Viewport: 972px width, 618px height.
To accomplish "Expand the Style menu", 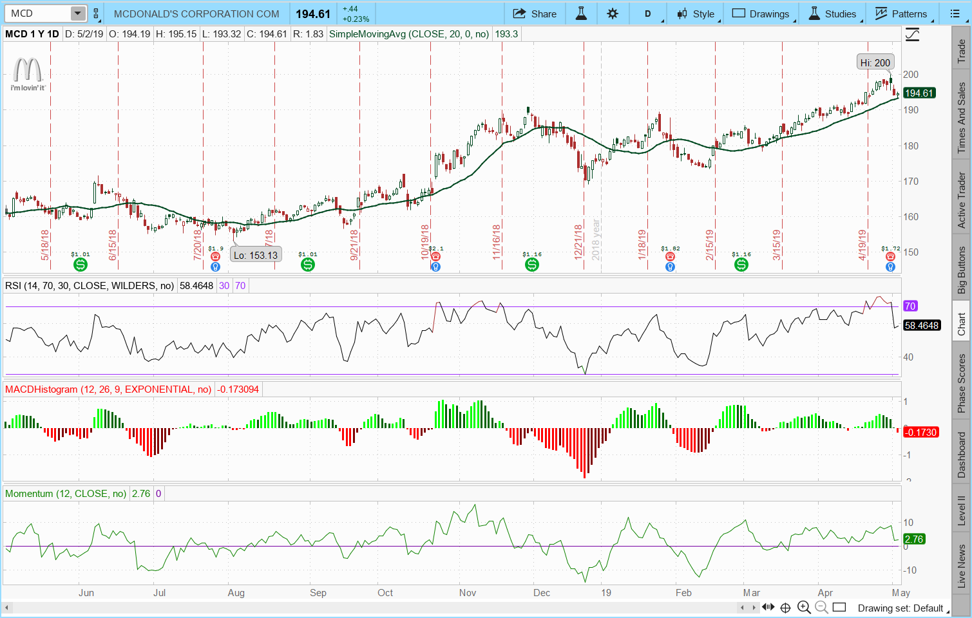I will (x=696, y=14).
